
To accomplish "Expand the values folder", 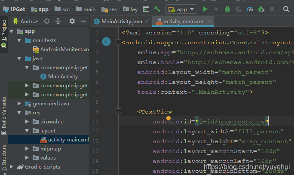I will [27, 158].
